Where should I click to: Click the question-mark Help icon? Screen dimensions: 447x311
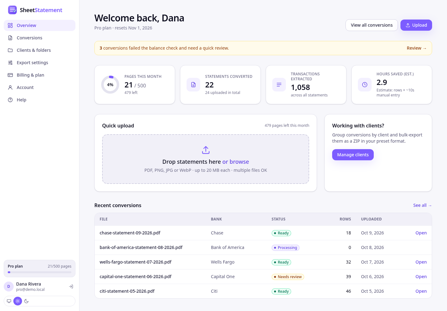pyautogui.click(x=10, y=100)
